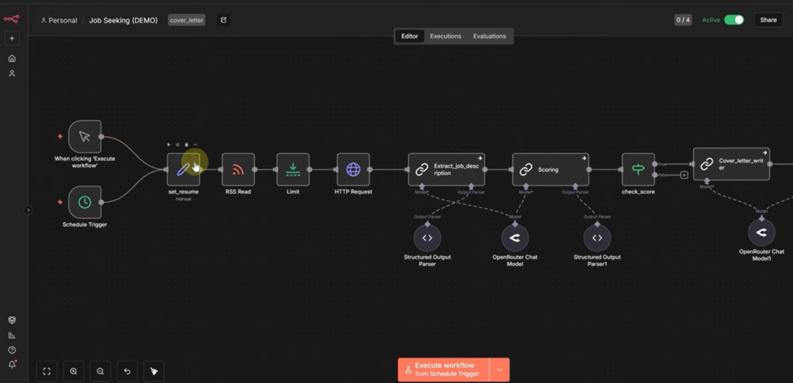This screenshot has height=383, width=793.
Task: Click the check_score If node
Action: (638, 169)
